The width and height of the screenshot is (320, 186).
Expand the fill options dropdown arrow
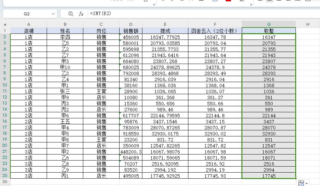point(307,183)
